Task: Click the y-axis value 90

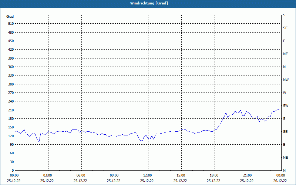Action: click(12, 145)
